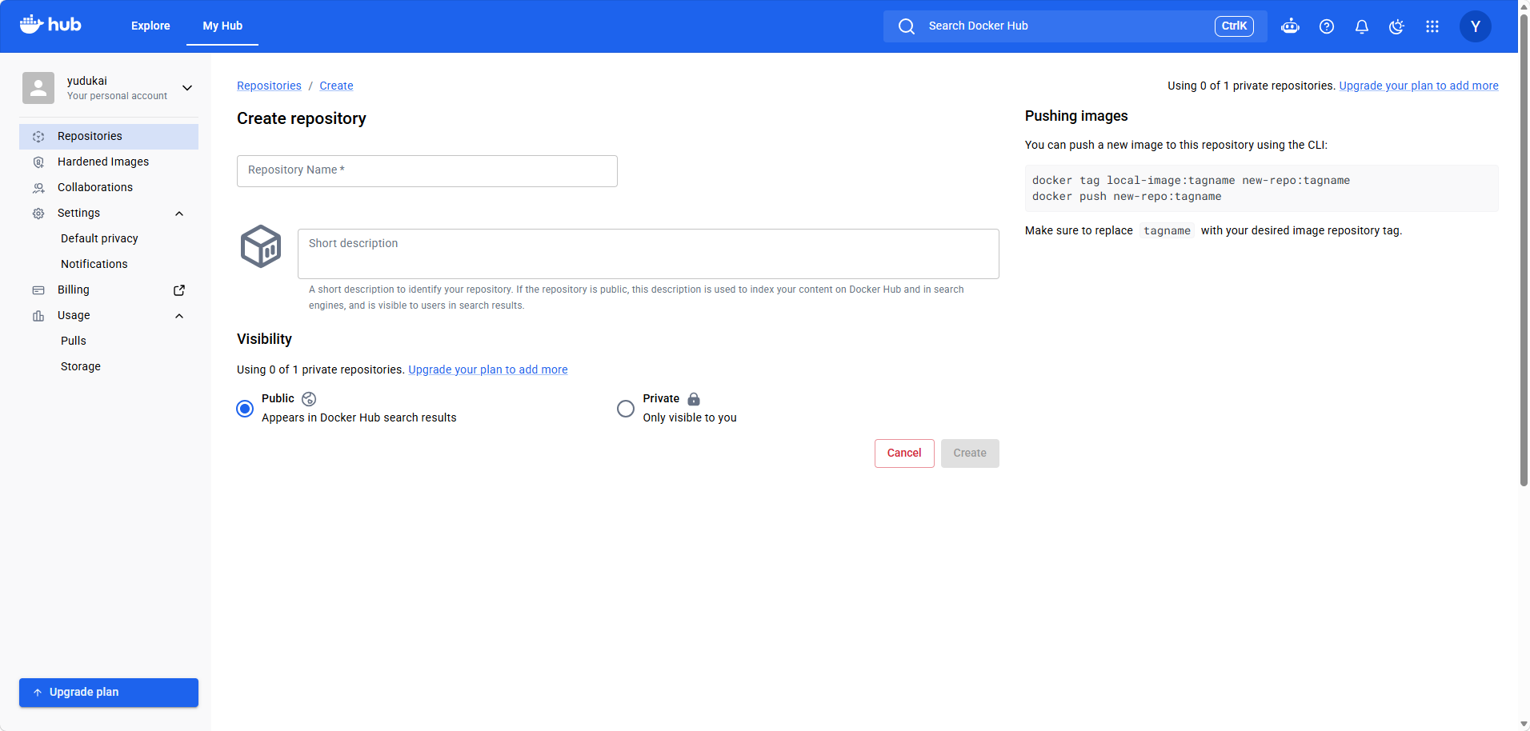The width and height of the screenshot is (1530, 731).
Task: Click the CtrlK shortcut badge
Action: click(x=1234, y=26)
